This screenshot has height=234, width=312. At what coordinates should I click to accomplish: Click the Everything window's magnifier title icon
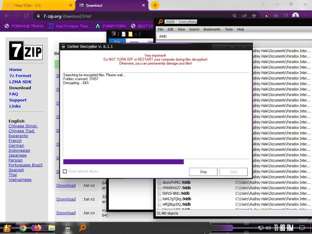coord(160,22)
